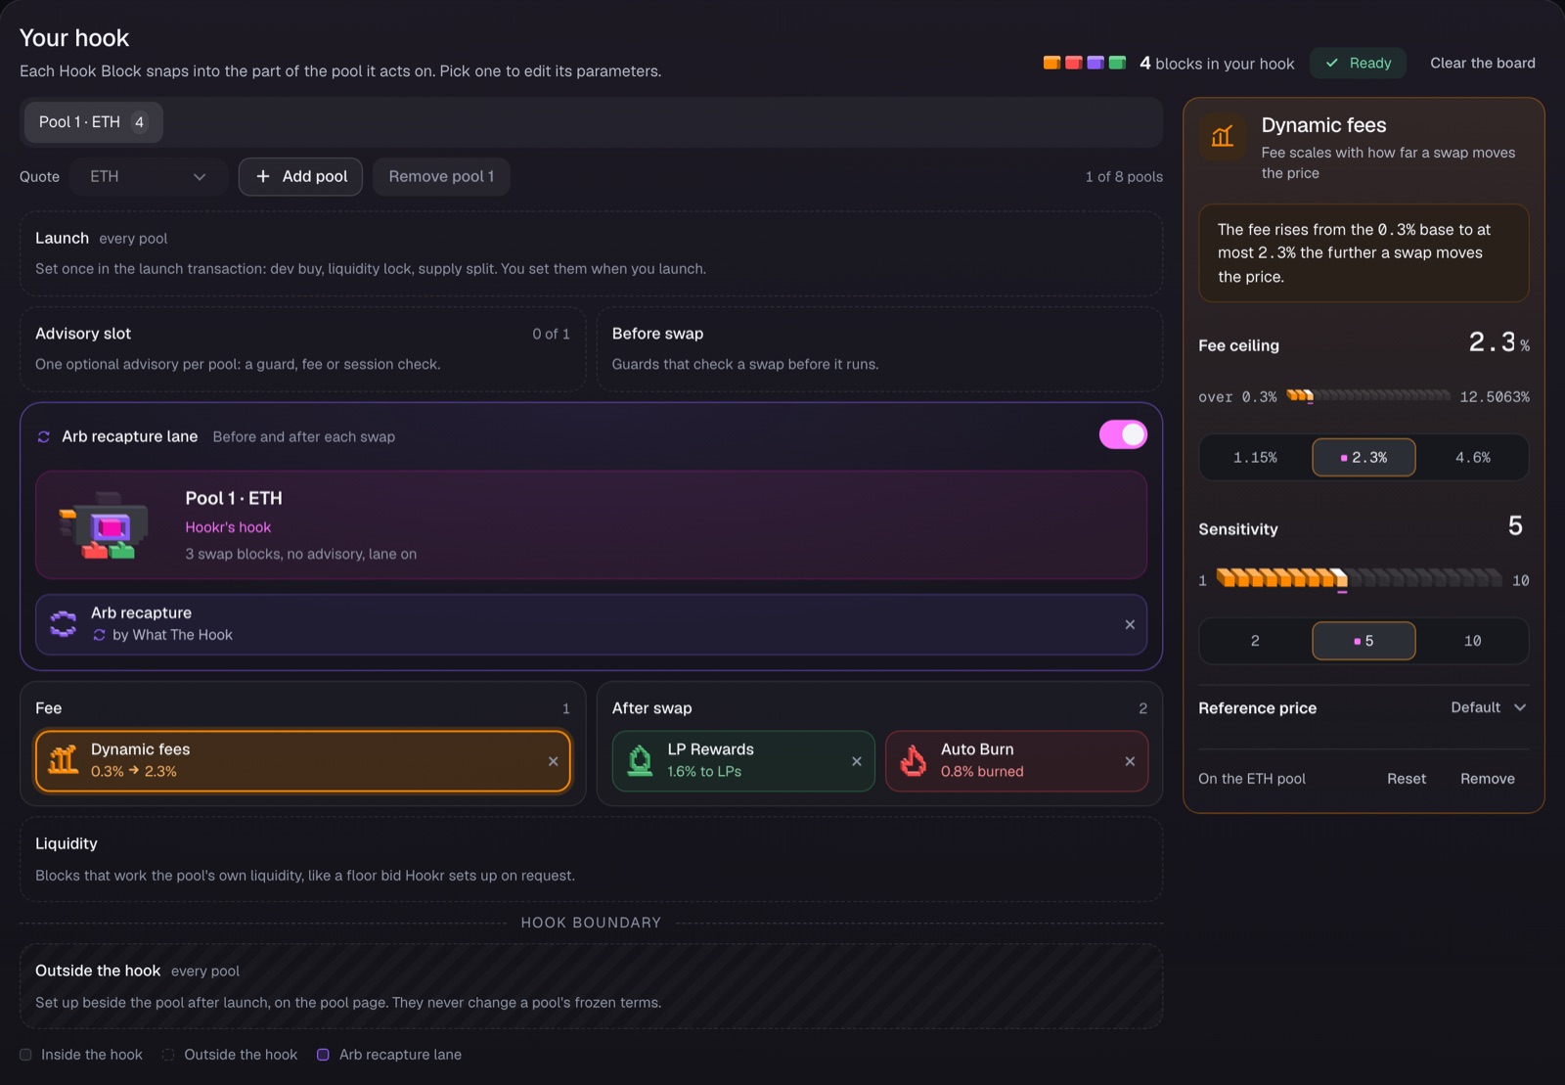Click the LP Rewards block icon
1565x1085 pixels.
tap(640, 760)
